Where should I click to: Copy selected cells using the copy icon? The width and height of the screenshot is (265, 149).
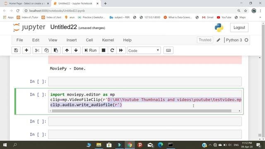coord(46,50)
